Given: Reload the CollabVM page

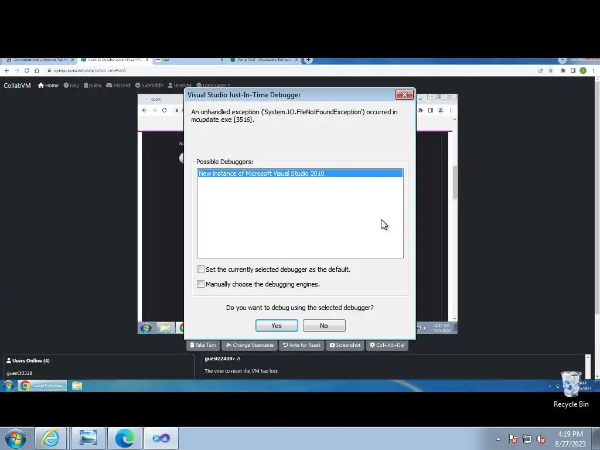Looking at the screenshot, I should 27,70.
